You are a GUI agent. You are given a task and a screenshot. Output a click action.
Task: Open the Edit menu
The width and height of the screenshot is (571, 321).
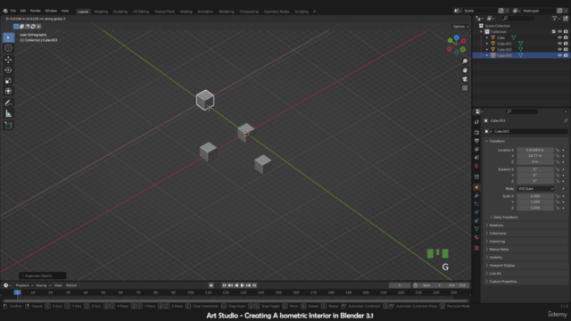tap(23, 11)
